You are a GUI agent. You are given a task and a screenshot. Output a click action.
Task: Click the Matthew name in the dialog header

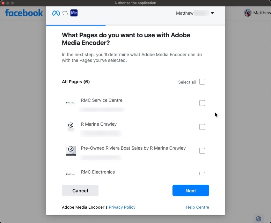point(185,13)
